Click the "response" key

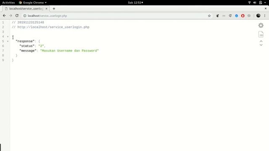click(x=25, y=41)
